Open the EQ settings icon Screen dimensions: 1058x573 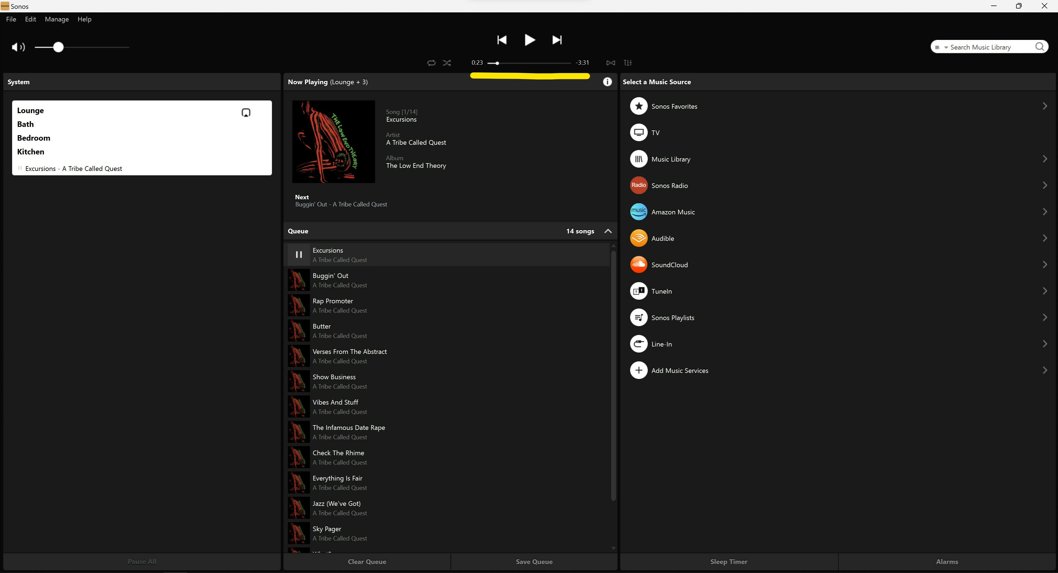628,63
